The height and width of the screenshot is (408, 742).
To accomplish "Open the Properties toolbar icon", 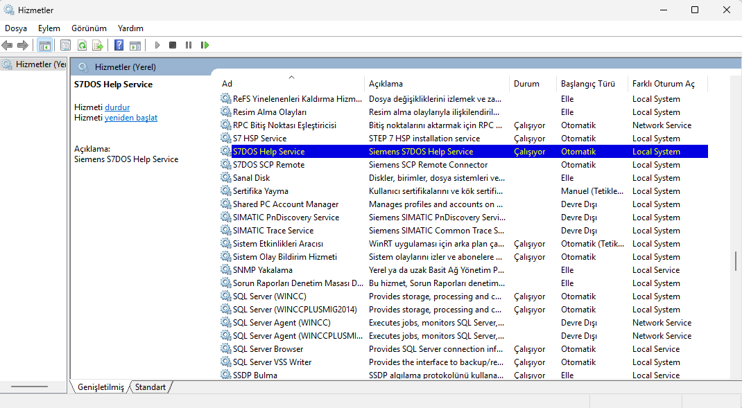I will pos(65,46).
